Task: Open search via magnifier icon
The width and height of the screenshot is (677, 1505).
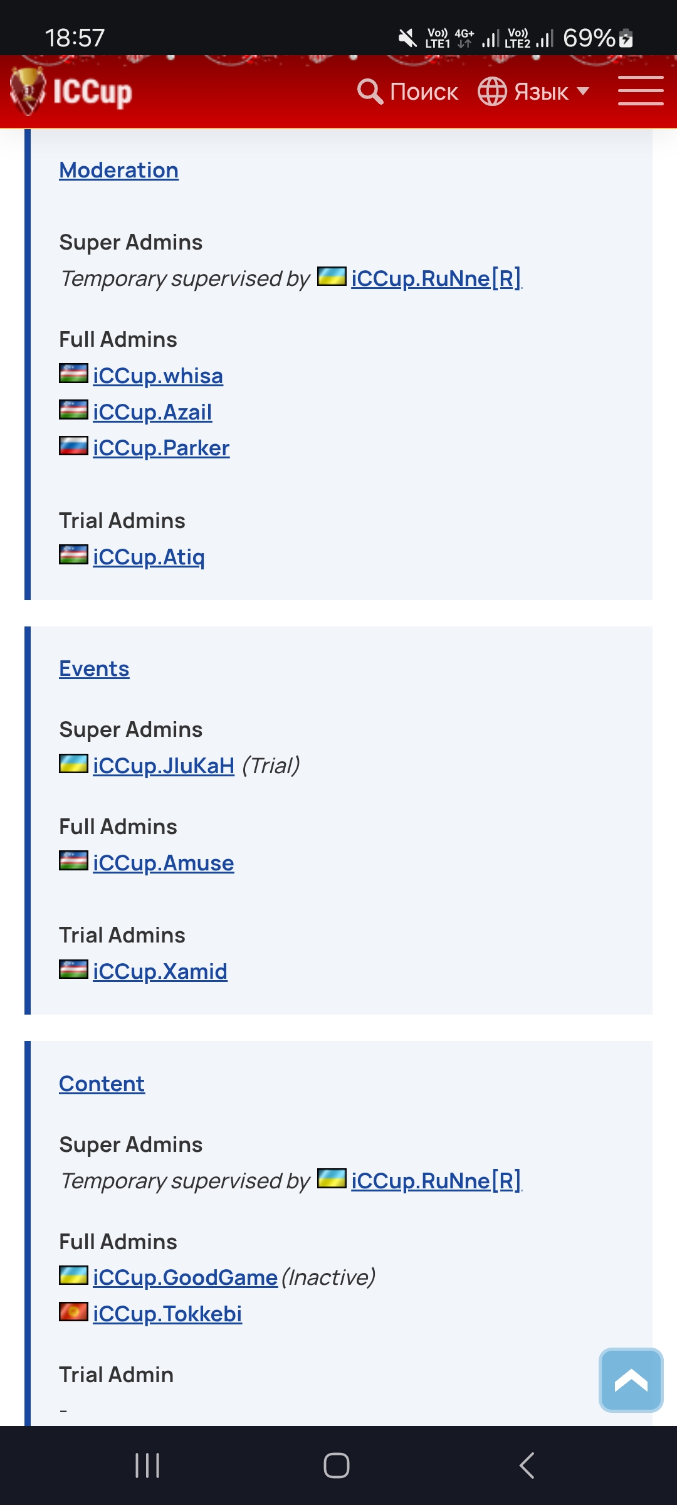Action: pyautogui.click(x=370, y=92)
